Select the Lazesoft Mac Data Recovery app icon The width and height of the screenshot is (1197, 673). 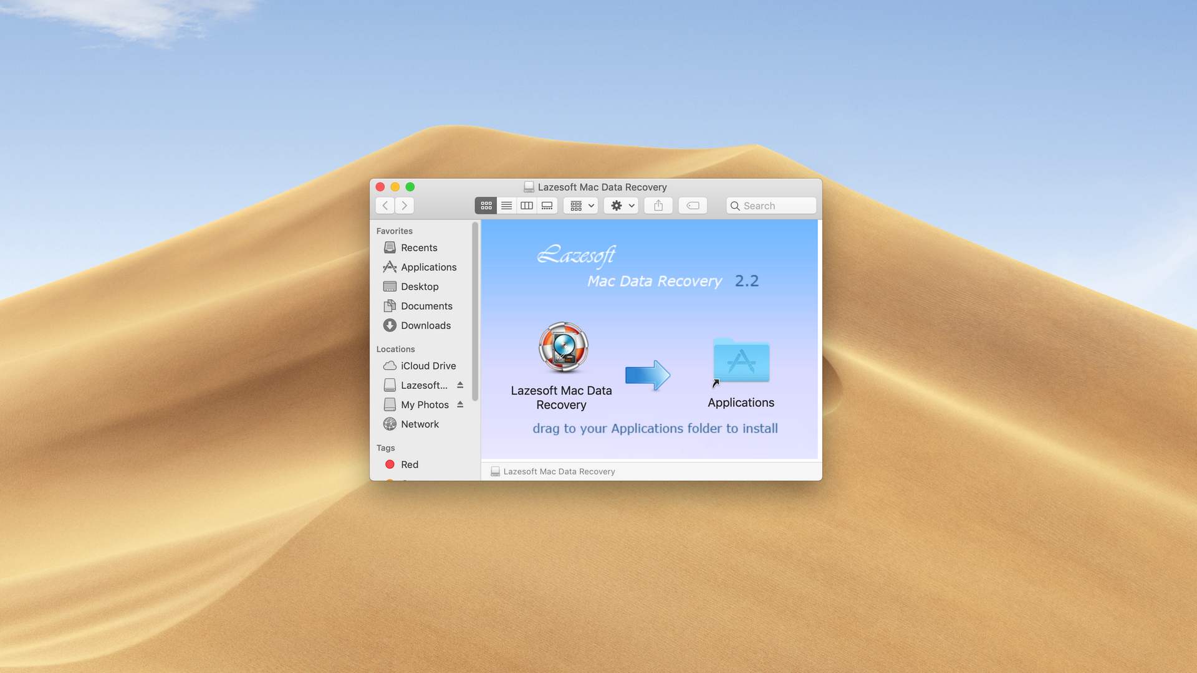(563, 347)
